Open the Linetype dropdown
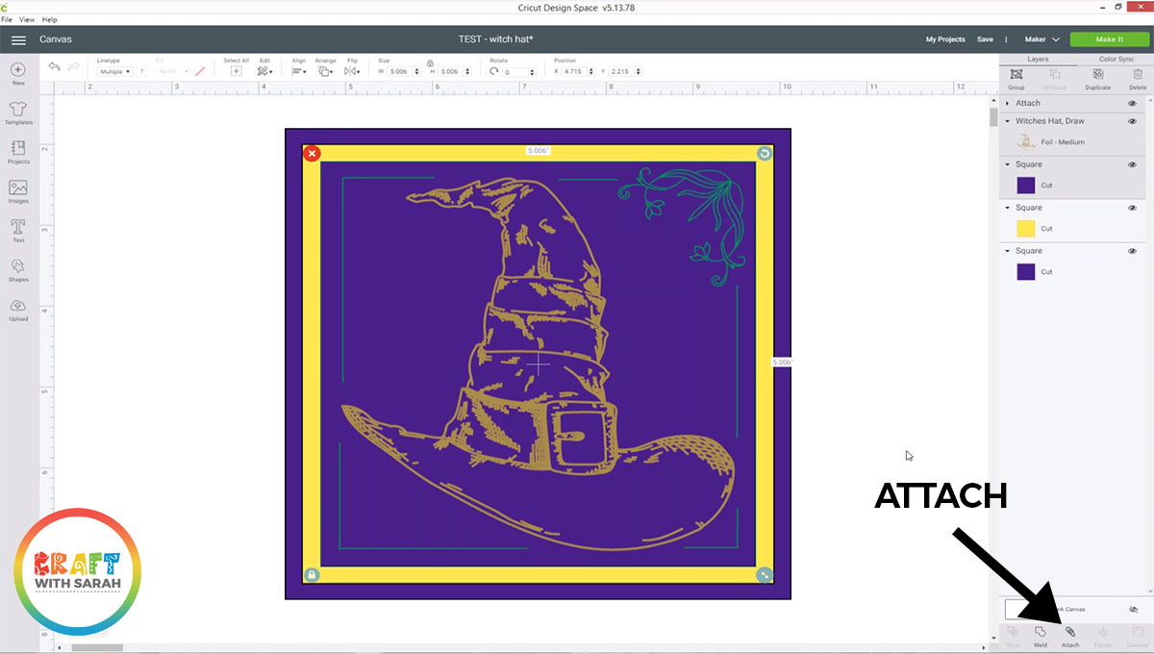Image resolution: width=1154 pixels, height=654 pixels. click(x=114, y=72)
